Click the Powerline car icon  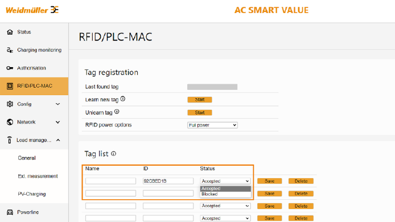pos(10,212)
